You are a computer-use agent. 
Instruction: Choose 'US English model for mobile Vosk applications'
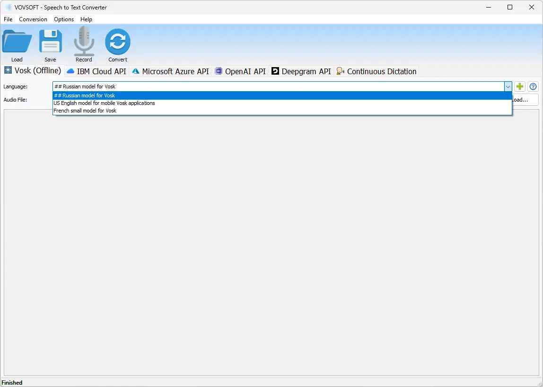(282, 103)
